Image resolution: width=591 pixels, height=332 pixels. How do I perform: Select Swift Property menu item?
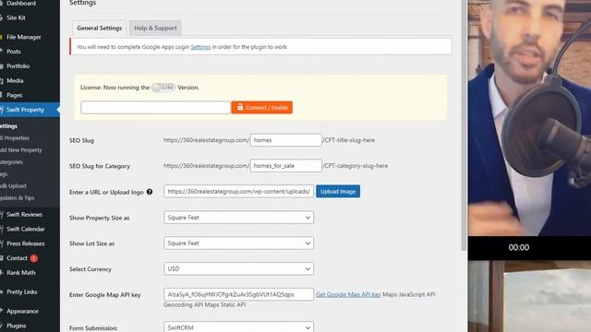[x=25, y=110]
